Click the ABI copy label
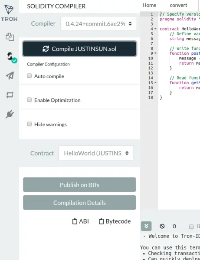 pos(84,221)
